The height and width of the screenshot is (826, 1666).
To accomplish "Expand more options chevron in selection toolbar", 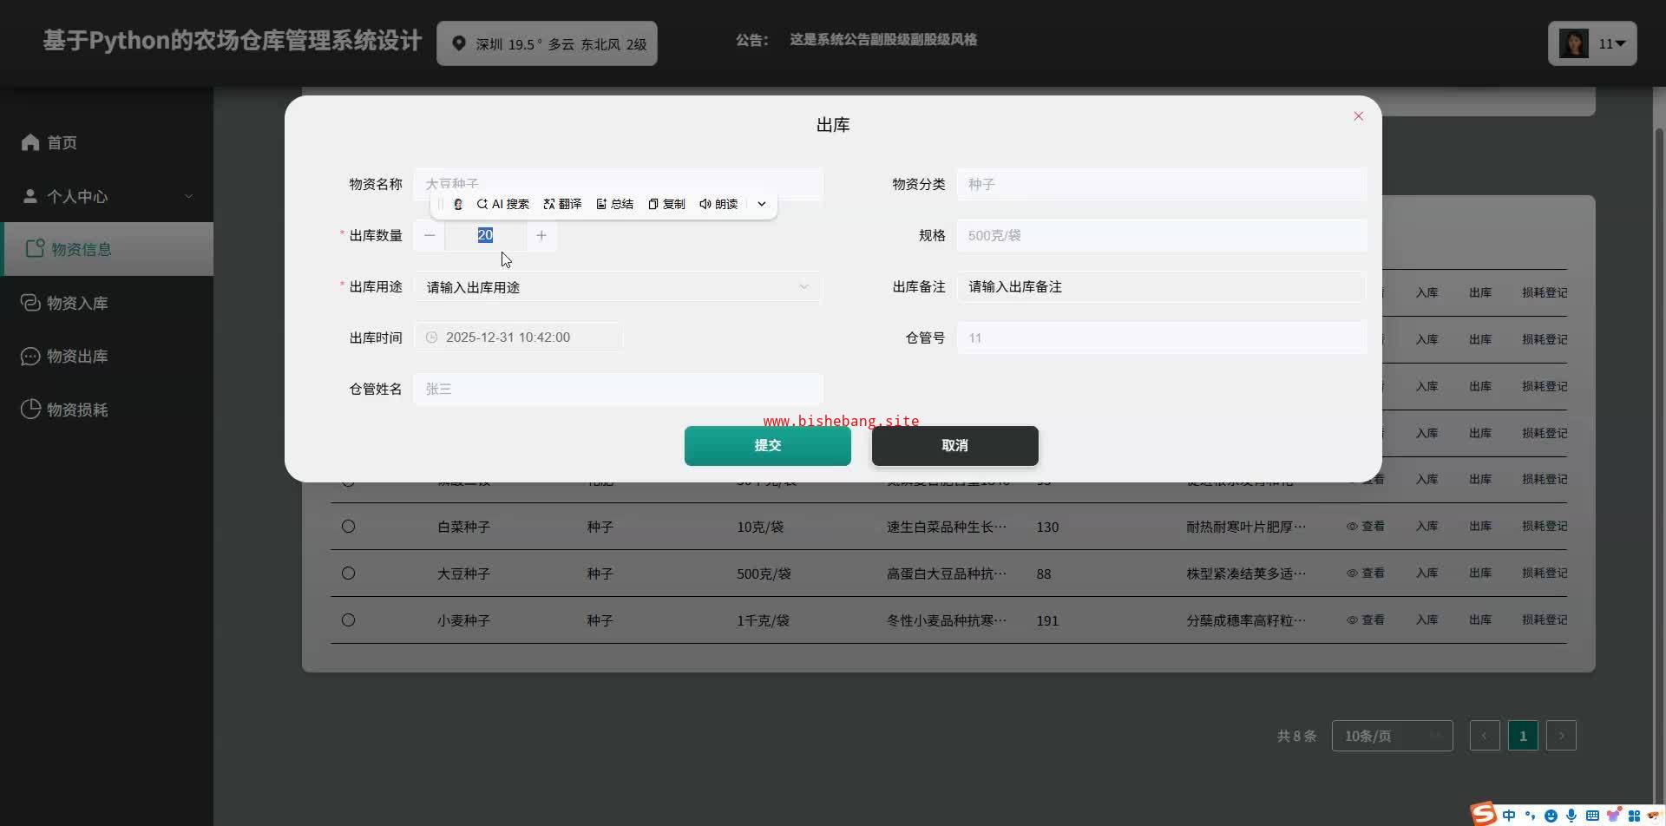I will point(762,204).
